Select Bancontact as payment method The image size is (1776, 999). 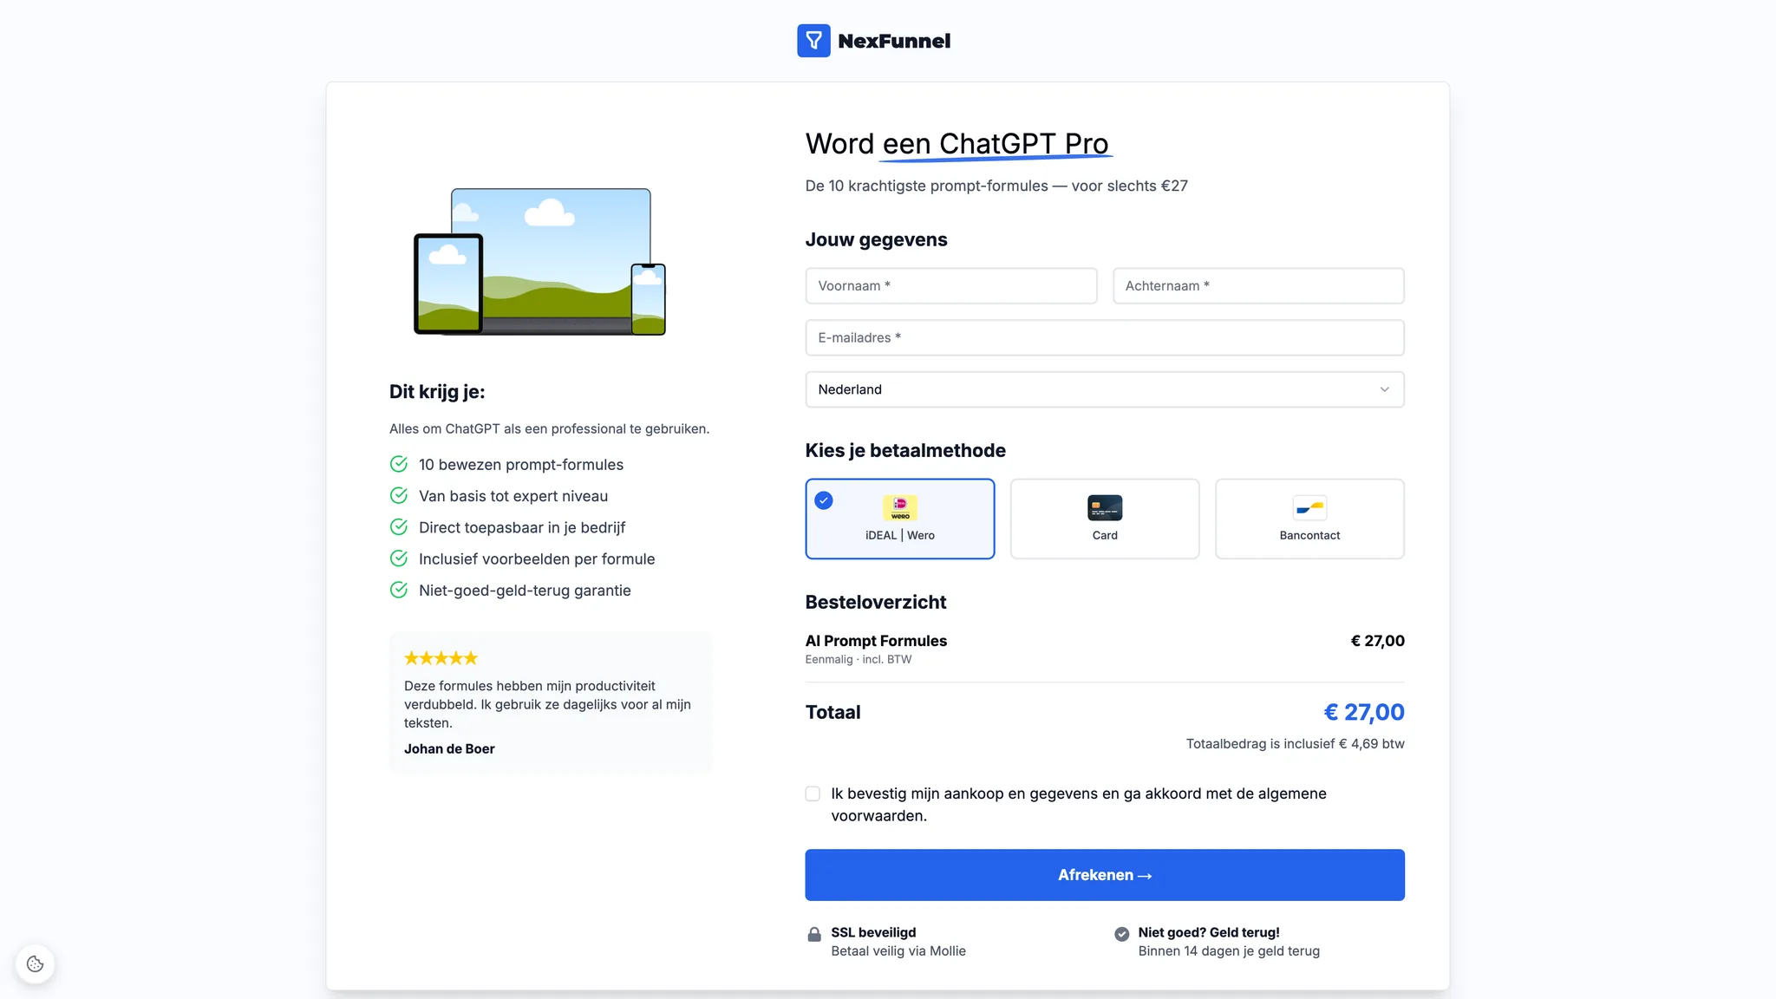[x=1309, y=519]
